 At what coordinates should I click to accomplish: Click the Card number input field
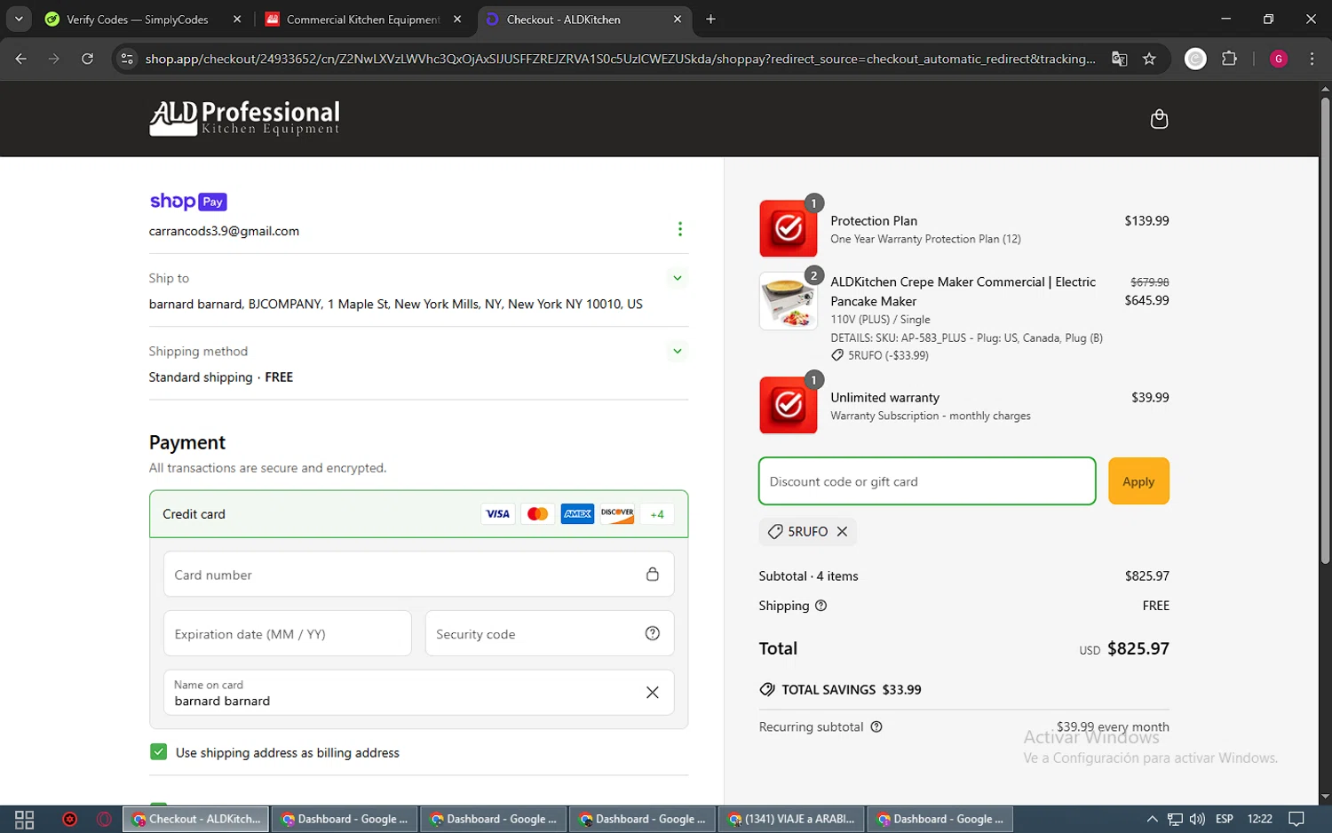coord(418,574)
